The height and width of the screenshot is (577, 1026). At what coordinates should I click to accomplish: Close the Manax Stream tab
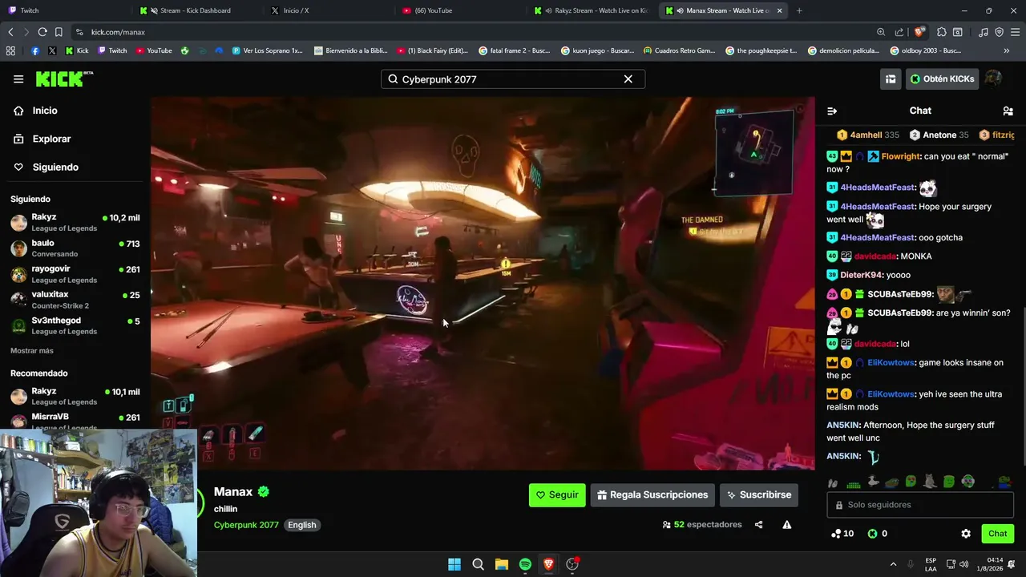779,10
